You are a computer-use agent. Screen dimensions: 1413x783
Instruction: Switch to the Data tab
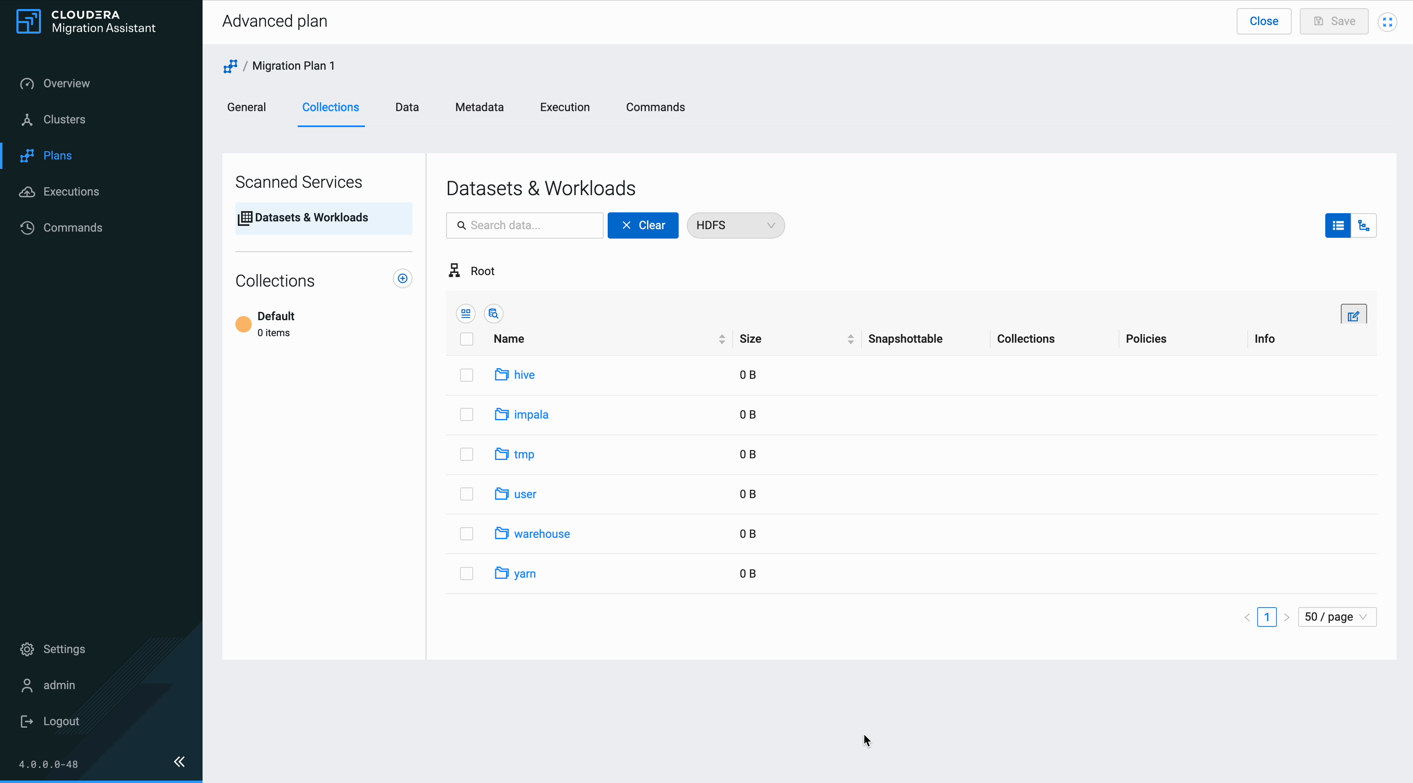(x=407, y=107)
